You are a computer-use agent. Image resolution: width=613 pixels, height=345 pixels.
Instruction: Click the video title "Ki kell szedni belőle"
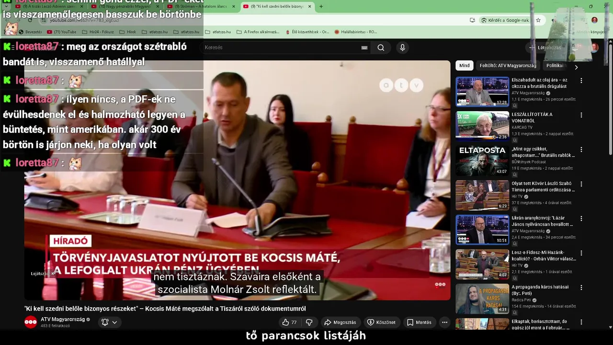[x=165, y=309]
